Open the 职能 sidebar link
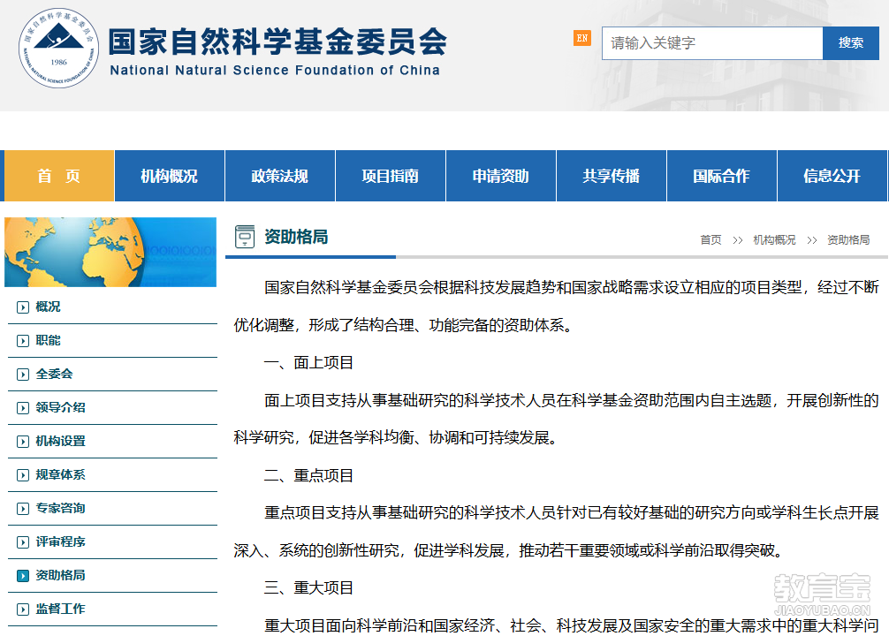 pyautogui.click(x=49, y=340)
